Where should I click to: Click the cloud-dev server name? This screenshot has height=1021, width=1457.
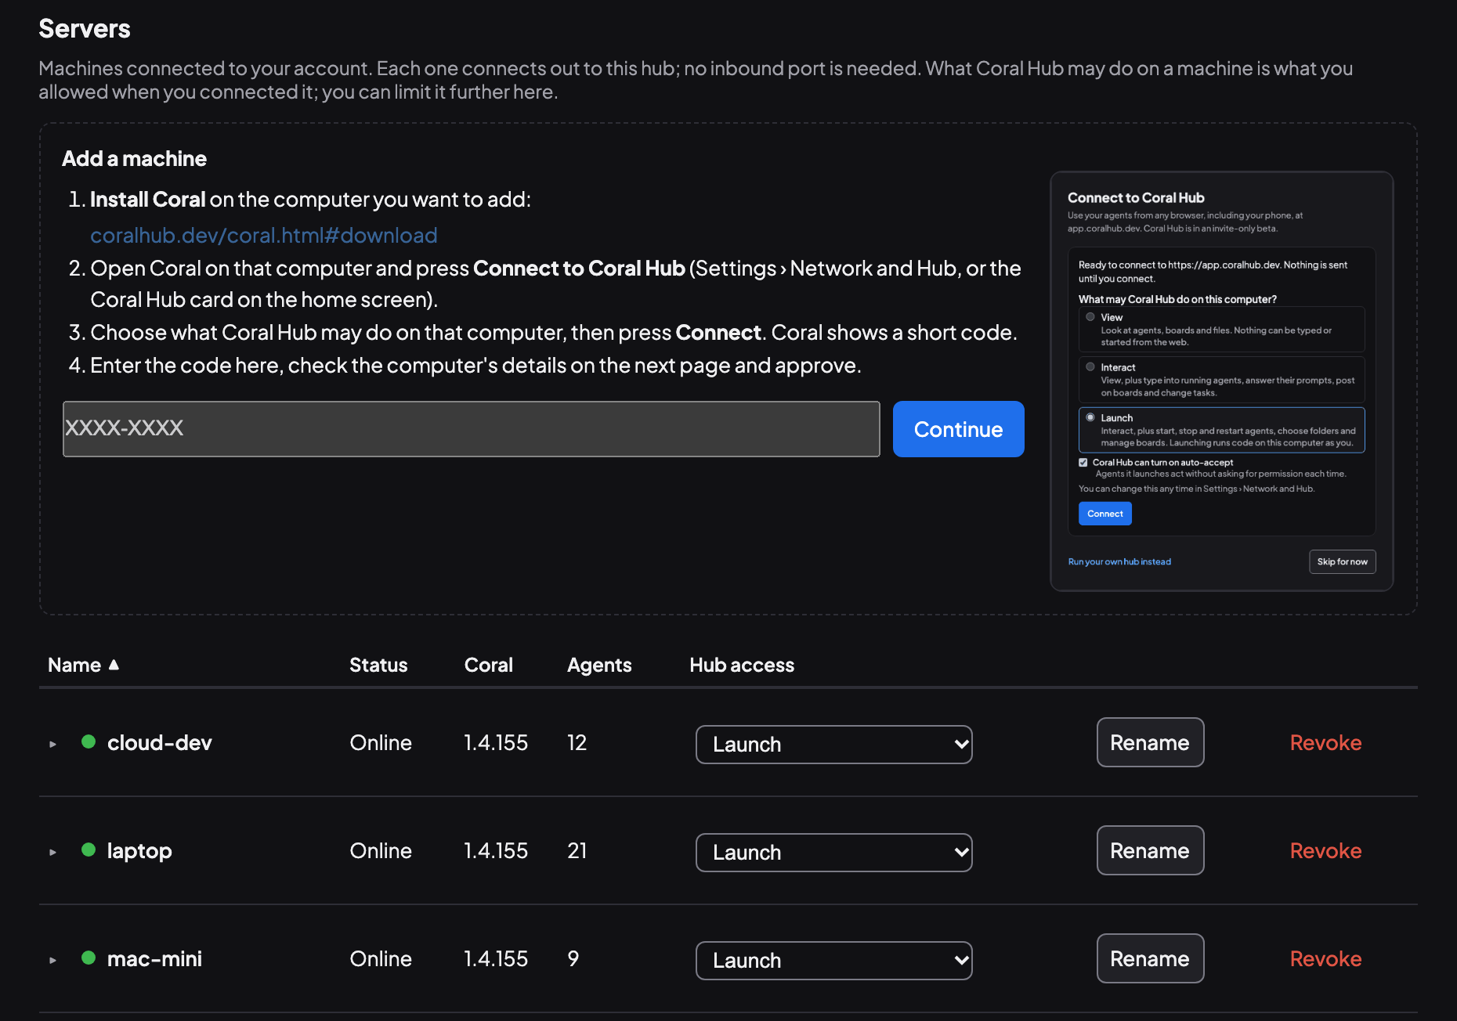(x=160, y=742)
